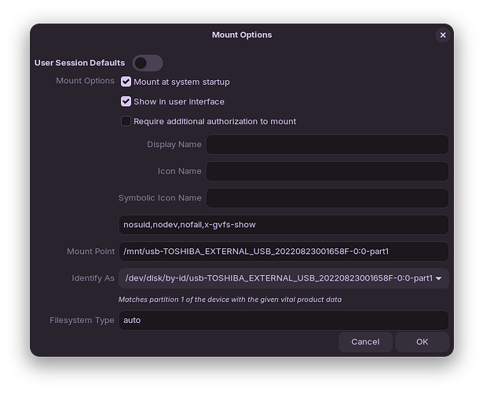Viewport: 483px width, 393px height.
Task: Disable Show in user interface checkbox
Action: (x=126, y=101)
